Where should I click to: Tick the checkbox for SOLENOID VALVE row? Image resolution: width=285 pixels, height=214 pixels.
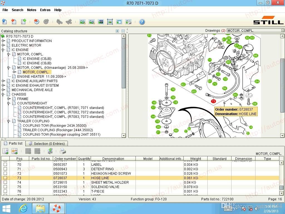point(5,187)
